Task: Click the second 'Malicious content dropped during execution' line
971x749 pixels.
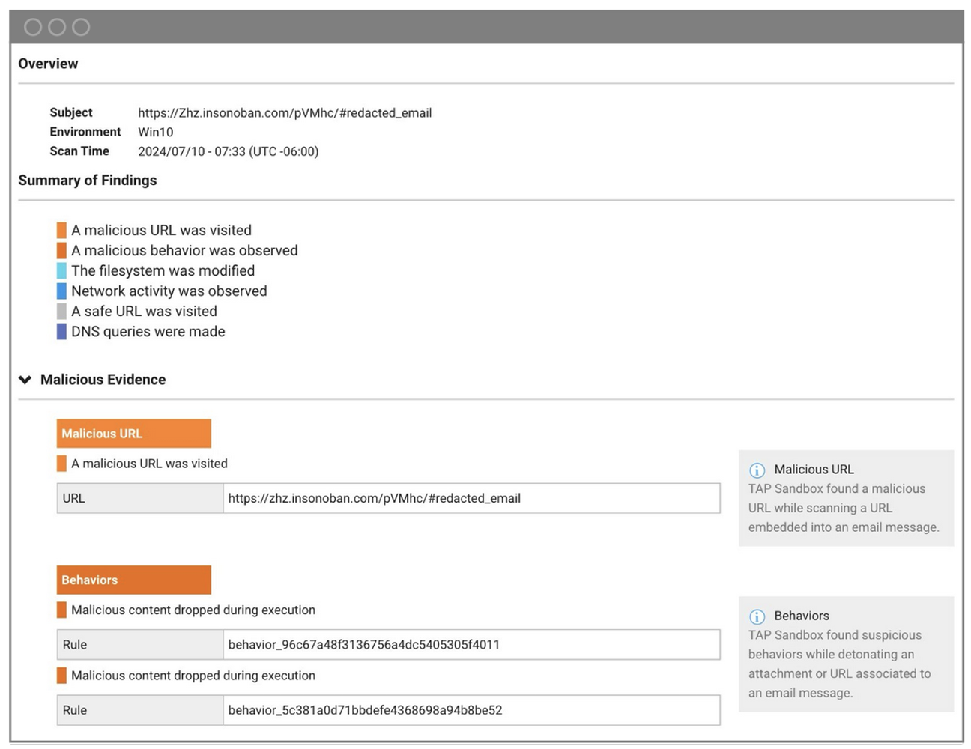Action: coord(193,676)
